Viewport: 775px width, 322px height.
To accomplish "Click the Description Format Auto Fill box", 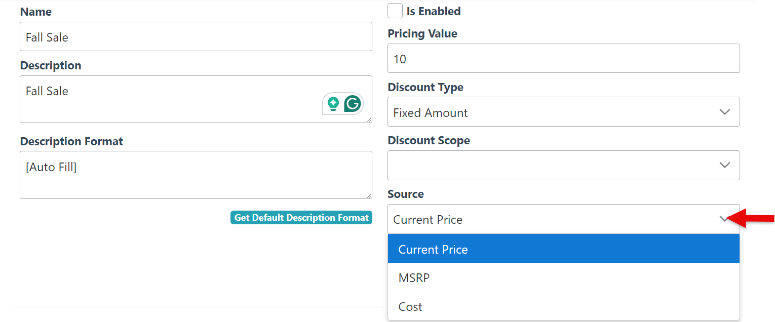I will [196, 175].
